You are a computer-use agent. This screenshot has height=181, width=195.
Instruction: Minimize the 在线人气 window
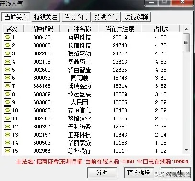tap(151, 2)
